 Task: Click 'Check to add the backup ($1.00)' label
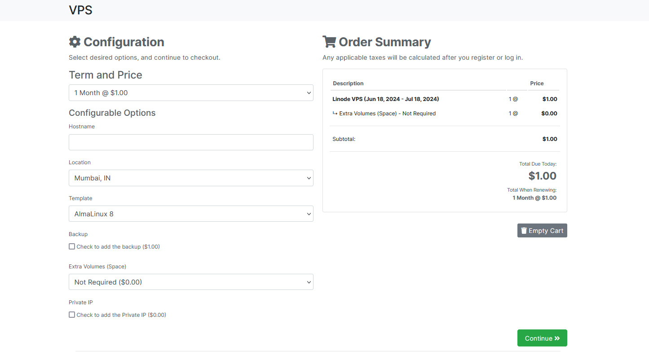118,247
